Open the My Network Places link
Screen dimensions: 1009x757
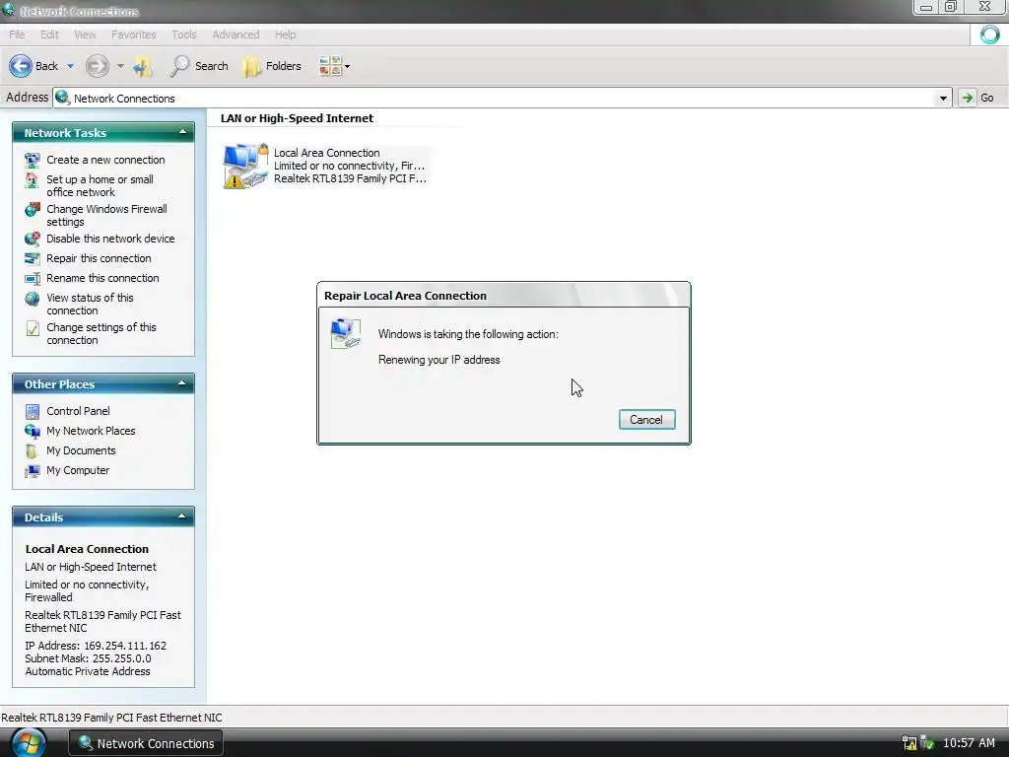(91, 431)
